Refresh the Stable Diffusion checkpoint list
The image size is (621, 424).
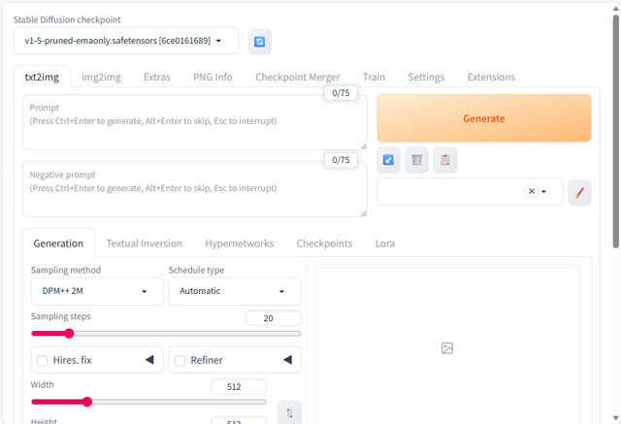(x=259, y=41)
